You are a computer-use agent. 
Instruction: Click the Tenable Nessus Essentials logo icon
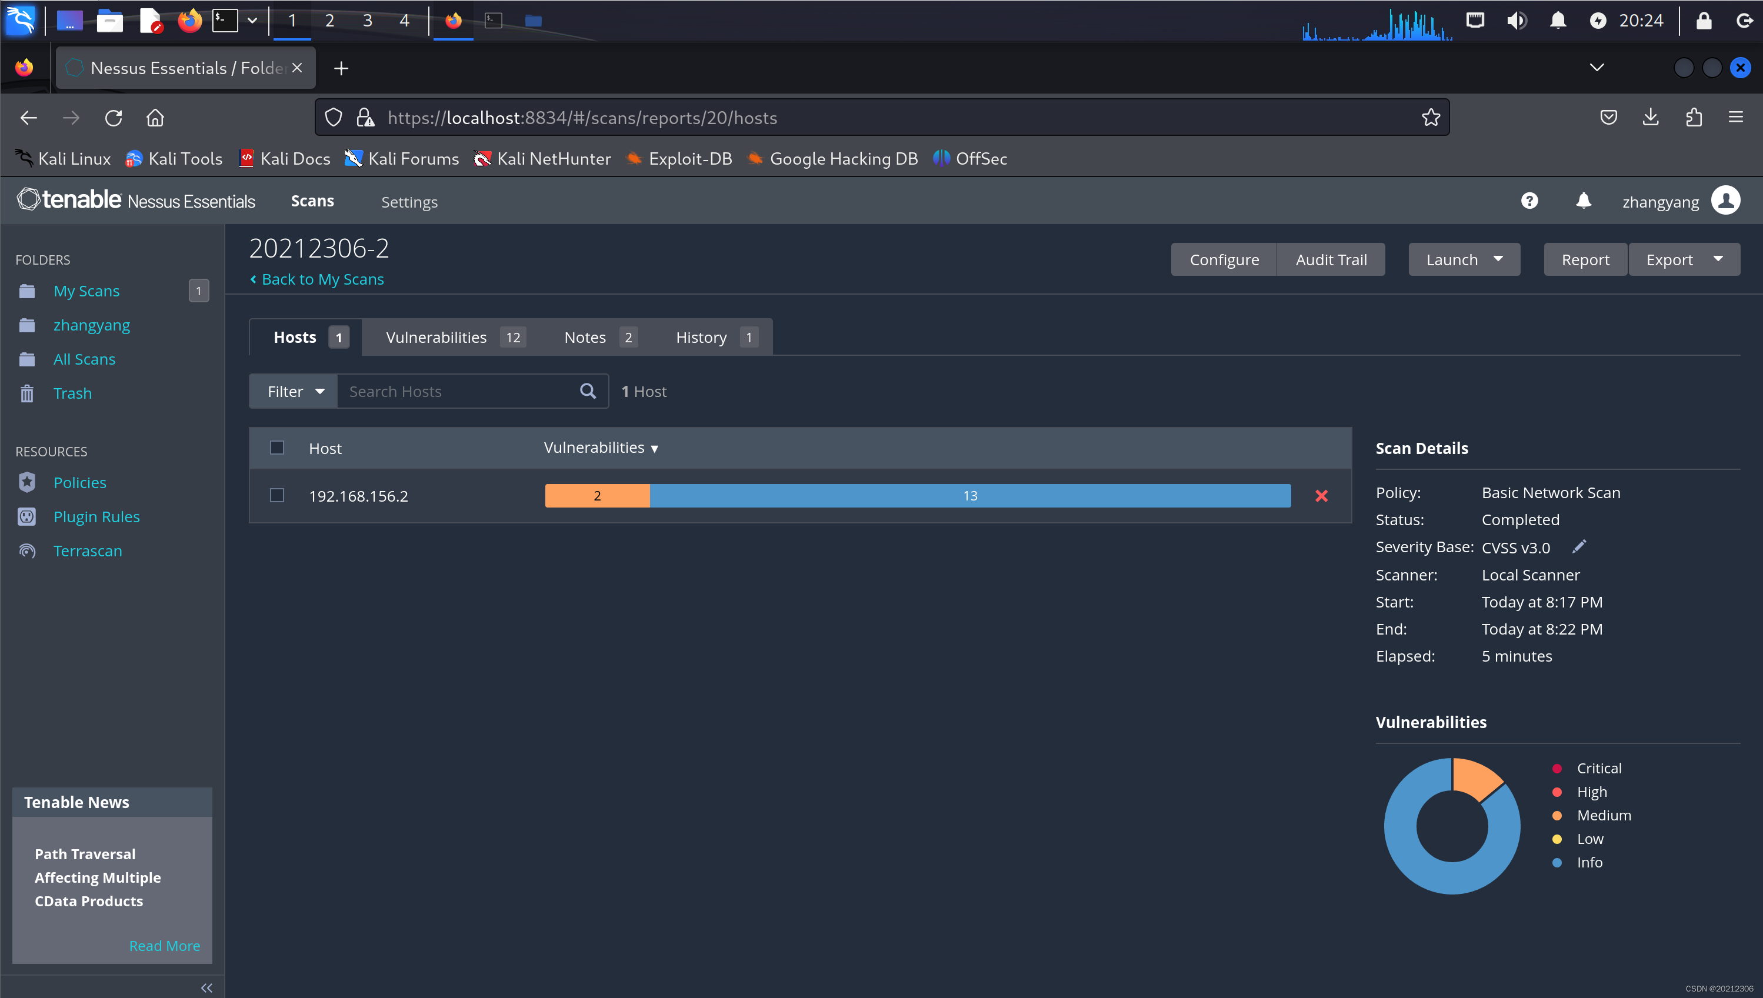28,201
